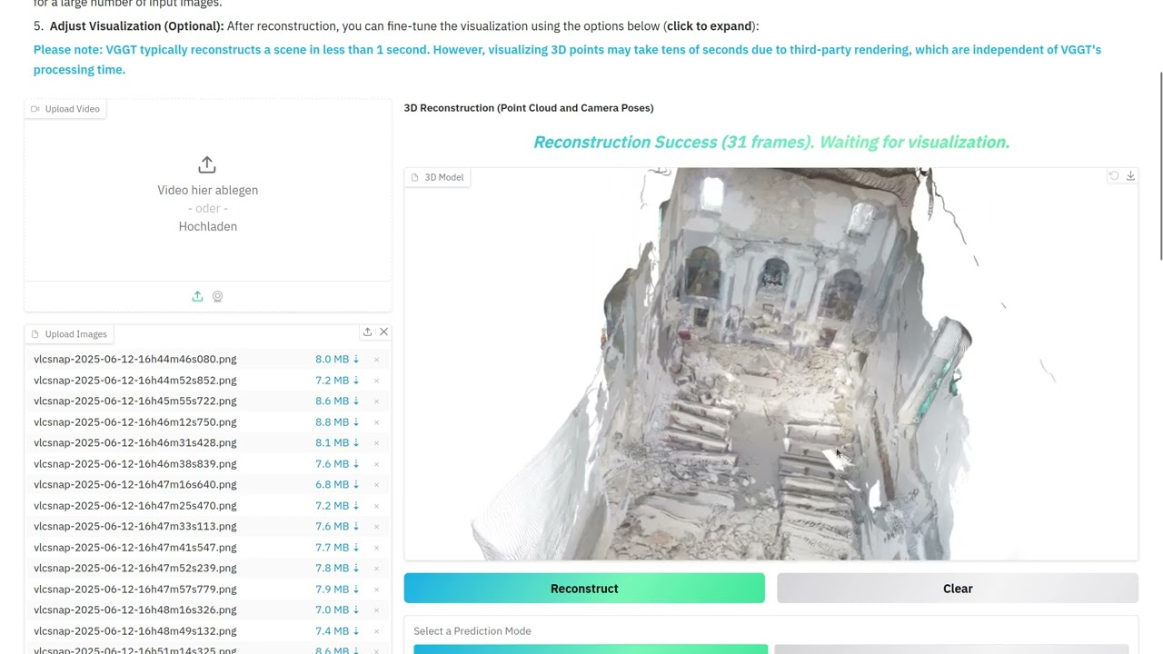
Task: Click file name vlcsnap-2025-06-12-16h48m49s132.png
Action: tap(135, 630)
